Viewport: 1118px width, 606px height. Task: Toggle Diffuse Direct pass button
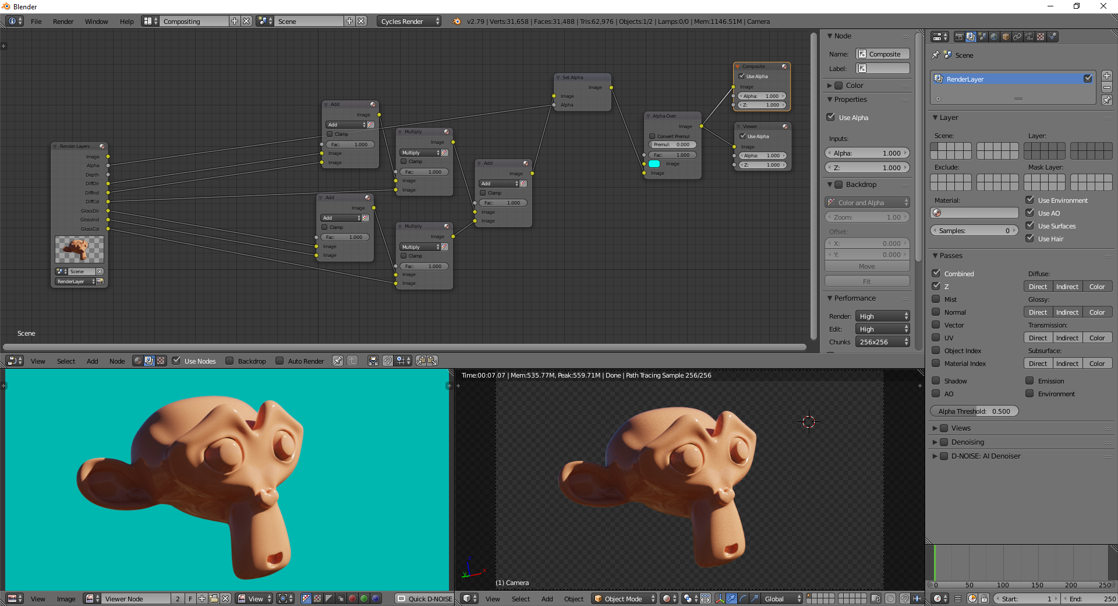[1038, 286]
